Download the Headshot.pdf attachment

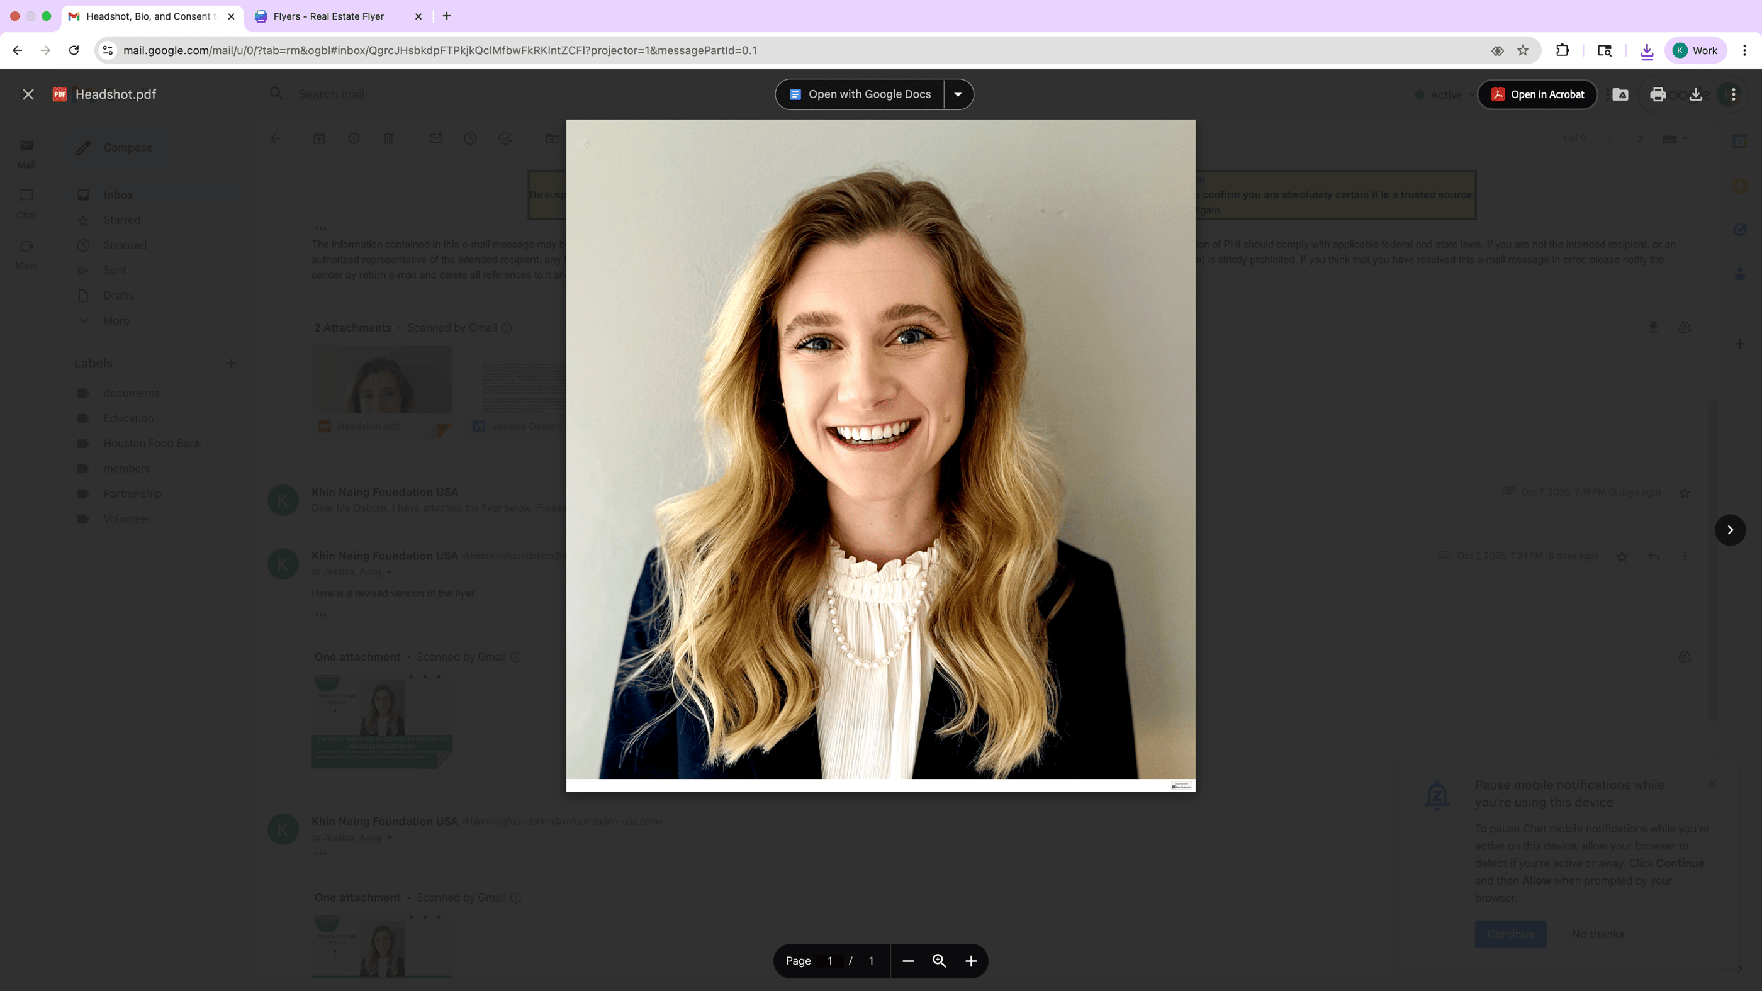click(1696, 94)
